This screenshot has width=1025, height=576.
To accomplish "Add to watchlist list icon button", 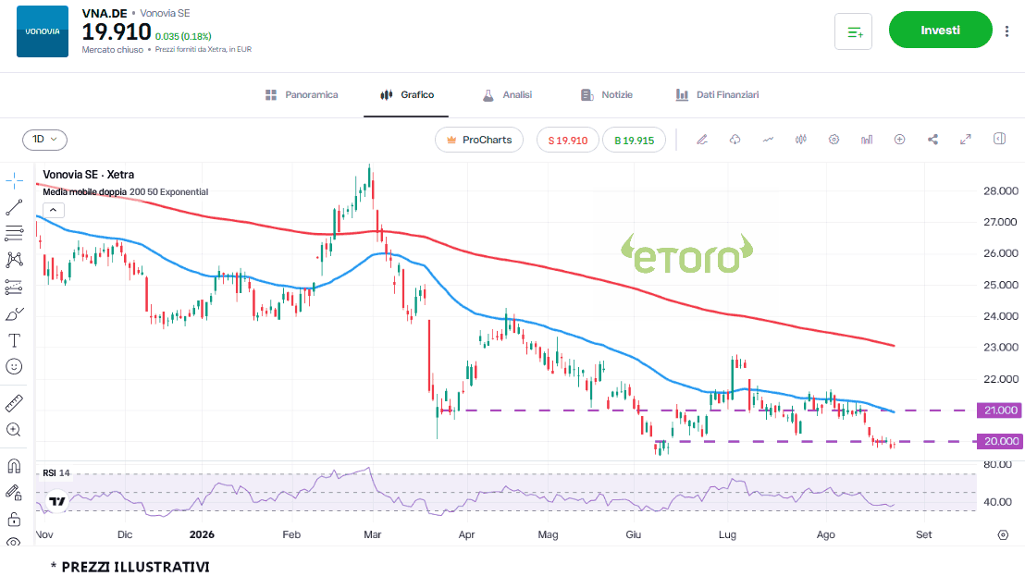I will click(853, 31).
